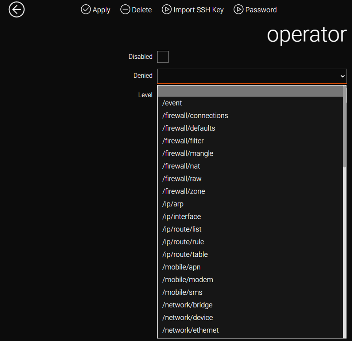
Task: Select /ip/route/list entry
Action: click(250, 229)
